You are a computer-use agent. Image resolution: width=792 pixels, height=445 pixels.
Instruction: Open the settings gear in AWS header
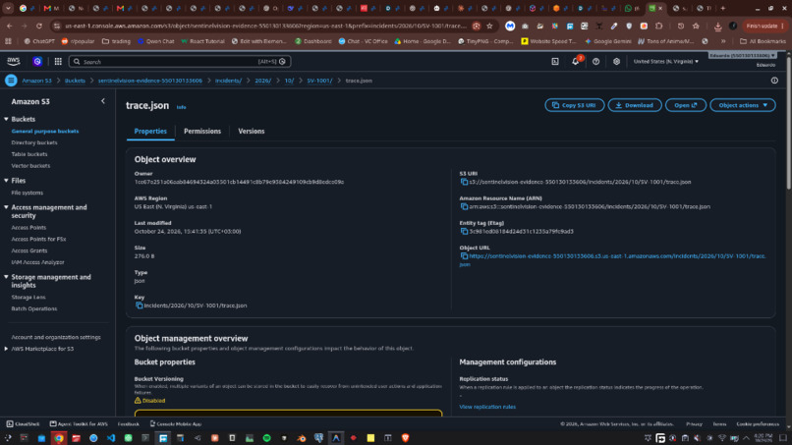tap(616, 61)
